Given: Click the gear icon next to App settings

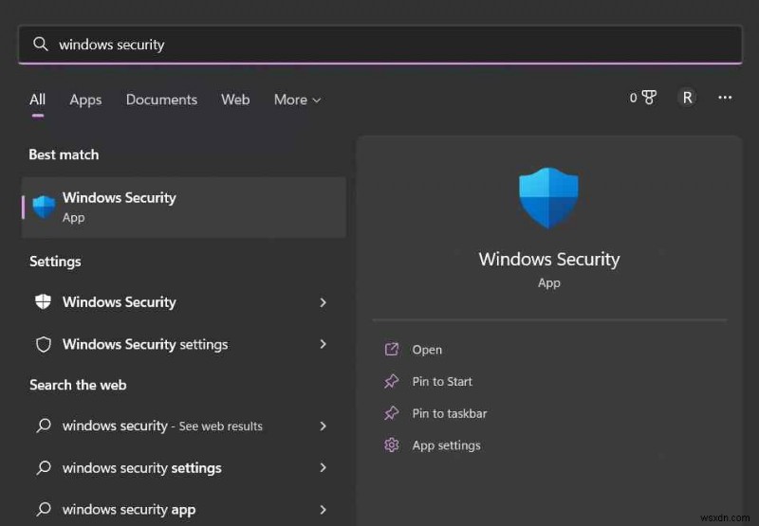Looking at the screenshot, I should [392, 444].
